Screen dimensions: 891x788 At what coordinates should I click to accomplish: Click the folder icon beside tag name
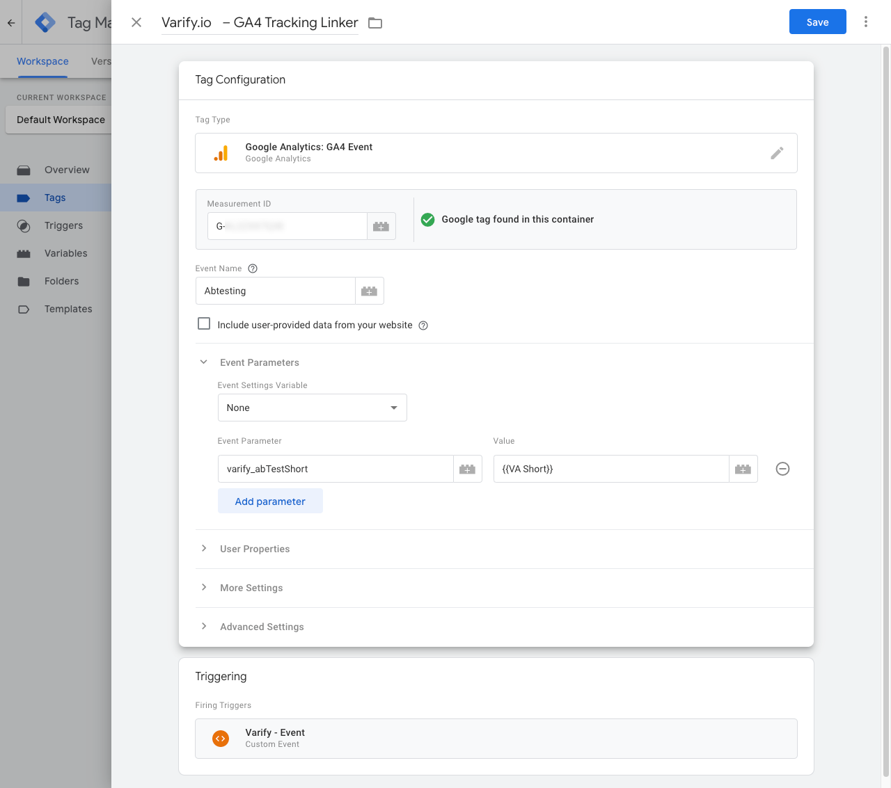pyautogui.click(x=375, y=23)
